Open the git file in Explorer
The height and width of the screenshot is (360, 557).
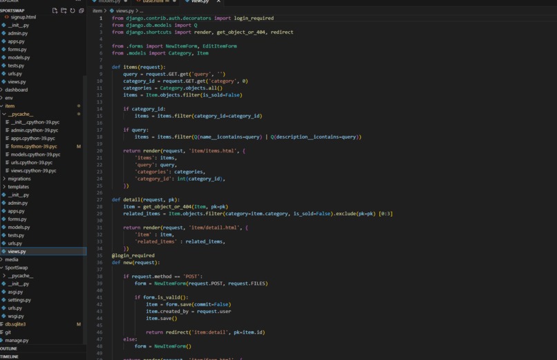(8, 332)
